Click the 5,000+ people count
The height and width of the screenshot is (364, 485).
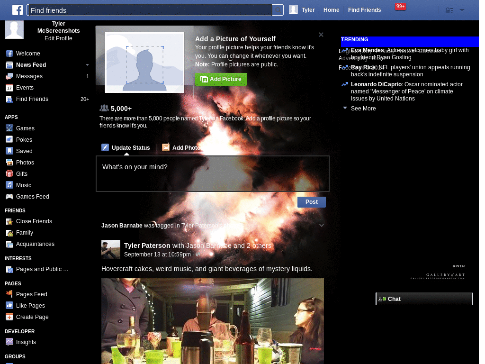121,109
